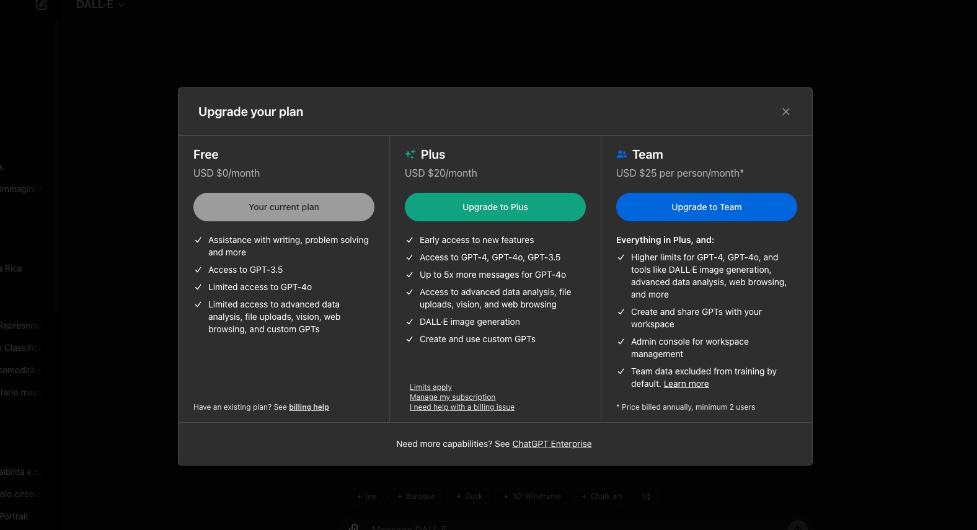Screen dimensions: 977x530
Task: Click the shuffle styles icon behind dialog
Action: pyautogui.click(x=646, y=497)
